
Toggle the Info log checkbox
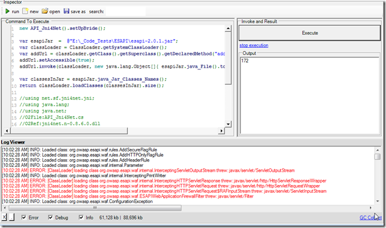click(x=81, y=217)
